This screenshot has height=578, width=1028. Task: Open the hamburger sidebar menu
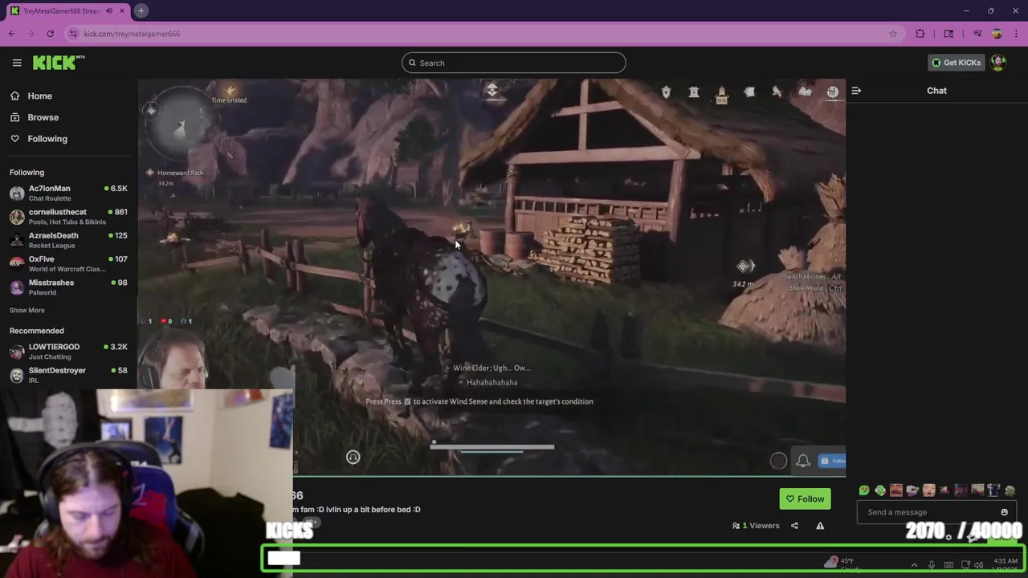tap(17, 63)
